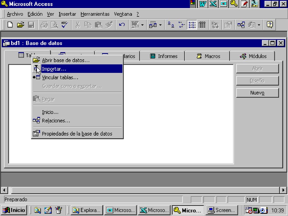
Task: Expand the New Object dropdown arrow
Action: point(259,25)
